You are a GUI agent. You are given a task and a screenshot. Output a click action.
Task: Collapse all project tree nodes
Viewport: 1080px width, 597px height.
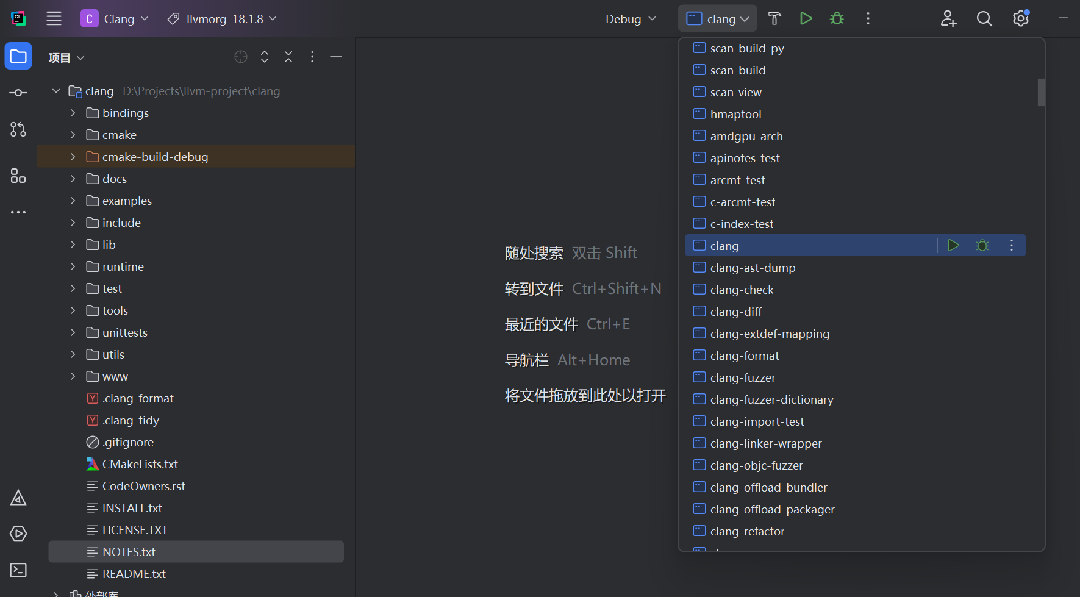288,57
